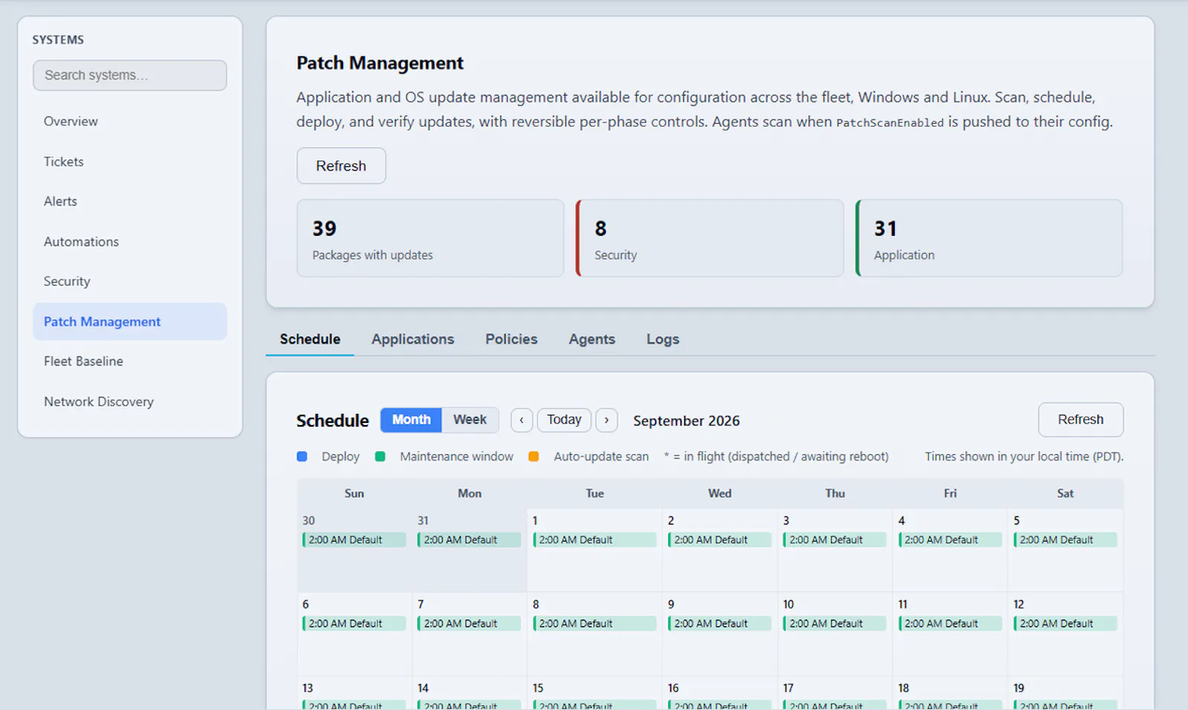Switch the schedule to Month view
The width and height of the screenshot is (1188, 710).
411,420
